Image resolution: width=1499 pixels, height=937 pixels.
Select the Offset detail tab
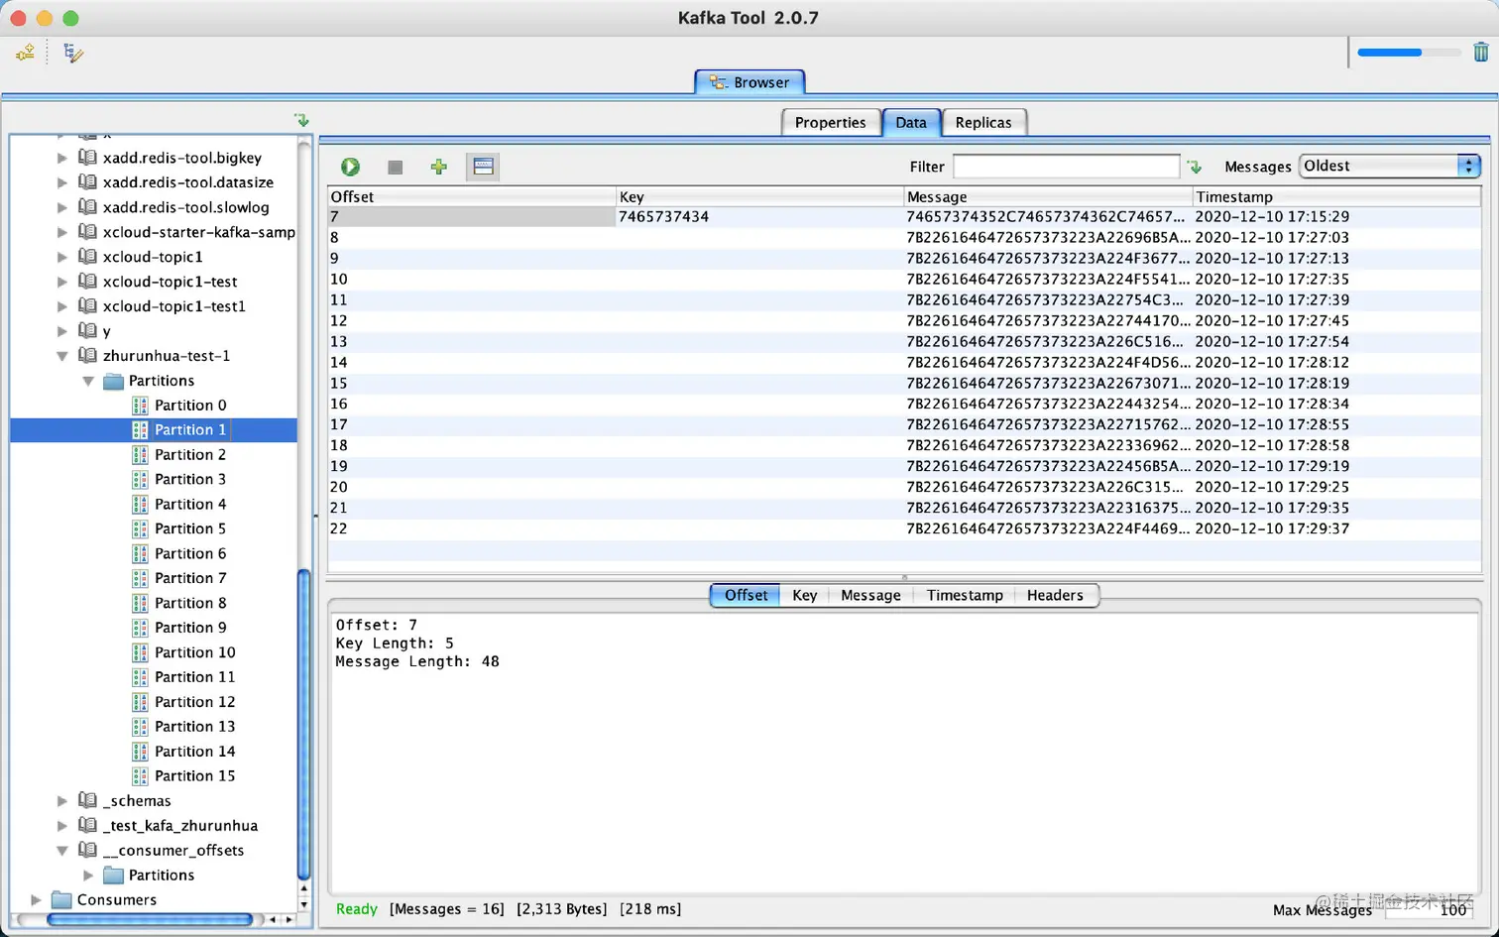tap(746, 595)
